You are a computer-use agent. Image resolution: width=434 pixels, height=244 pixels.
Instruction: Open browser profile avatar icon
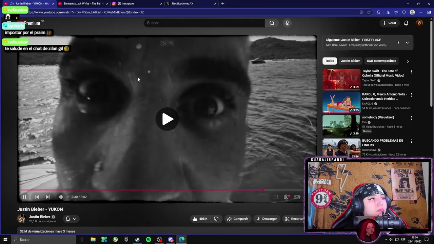412,12
